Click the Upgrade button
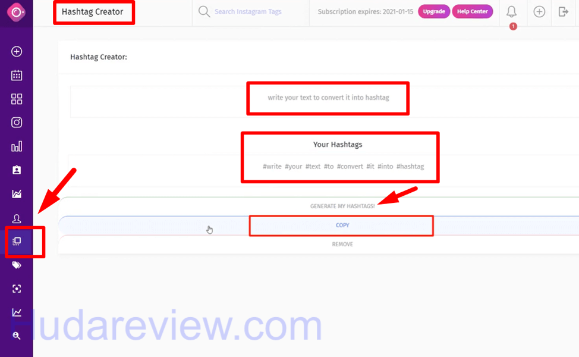Viewport: 579px width, 357px height. coord(434,11)
